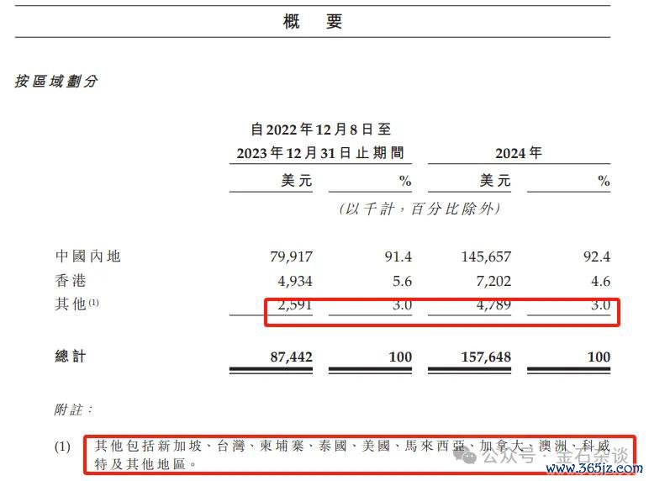Click the 自2022年12月8日至 period header line
Image resolution: width=649 pixels, height=481 pixels.
pyautogui.click(x=321, y=129)
